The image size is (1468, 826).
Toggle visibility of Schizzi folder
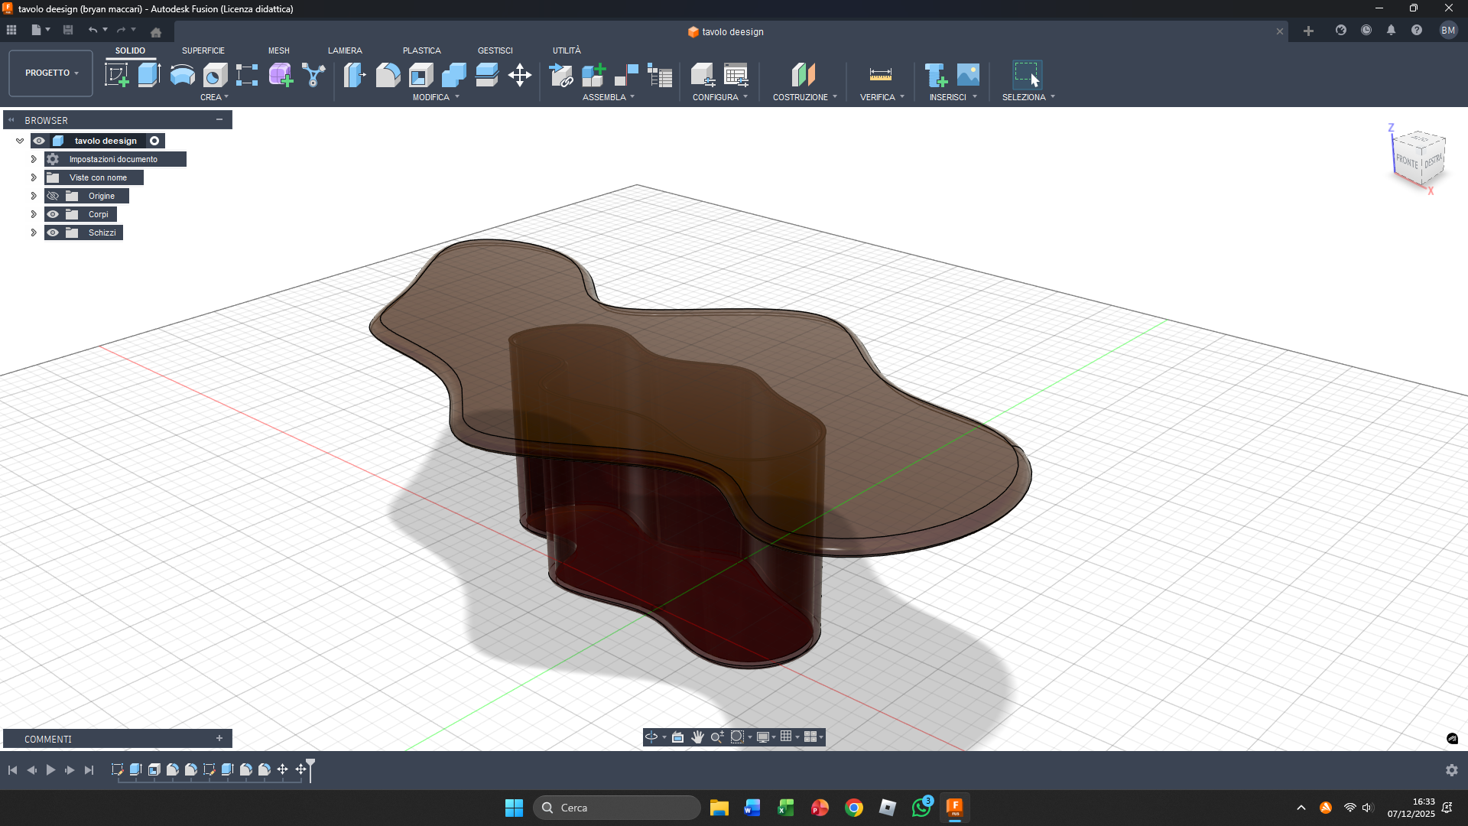[53, 233]
